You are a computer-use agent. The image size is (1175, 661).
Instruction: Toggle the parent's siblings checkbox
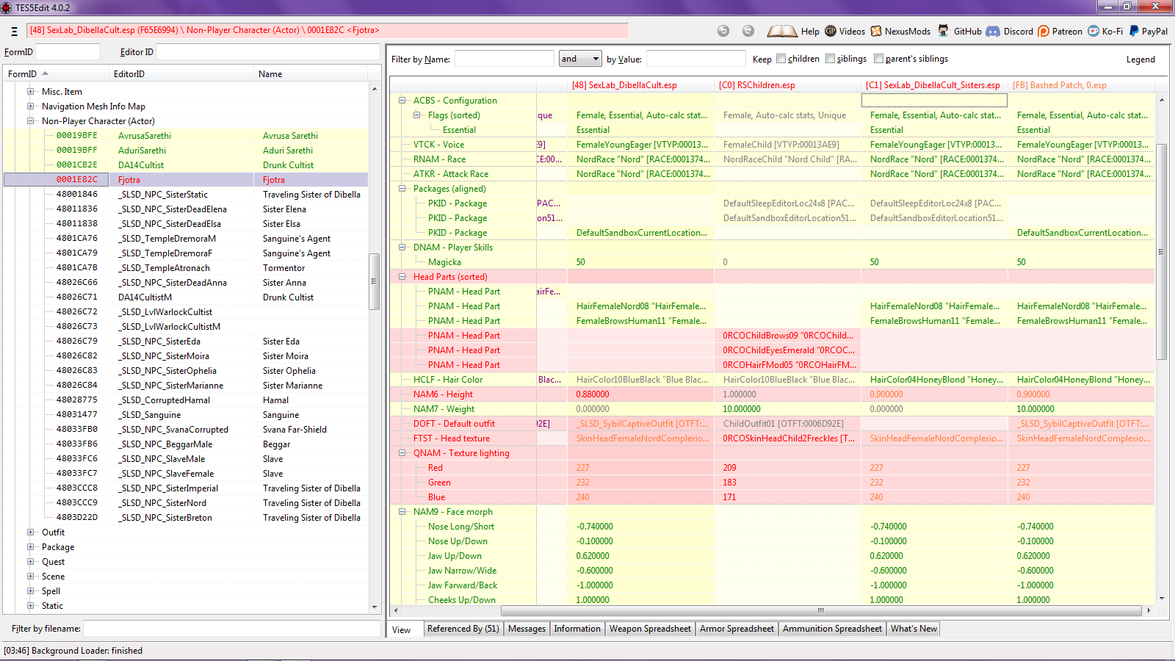click(878, 59)
